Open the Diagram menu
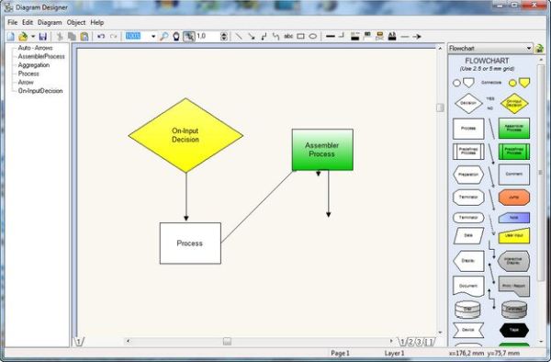Image resolution: width=551 pixels, height=362 pixels. click(50, 22)
